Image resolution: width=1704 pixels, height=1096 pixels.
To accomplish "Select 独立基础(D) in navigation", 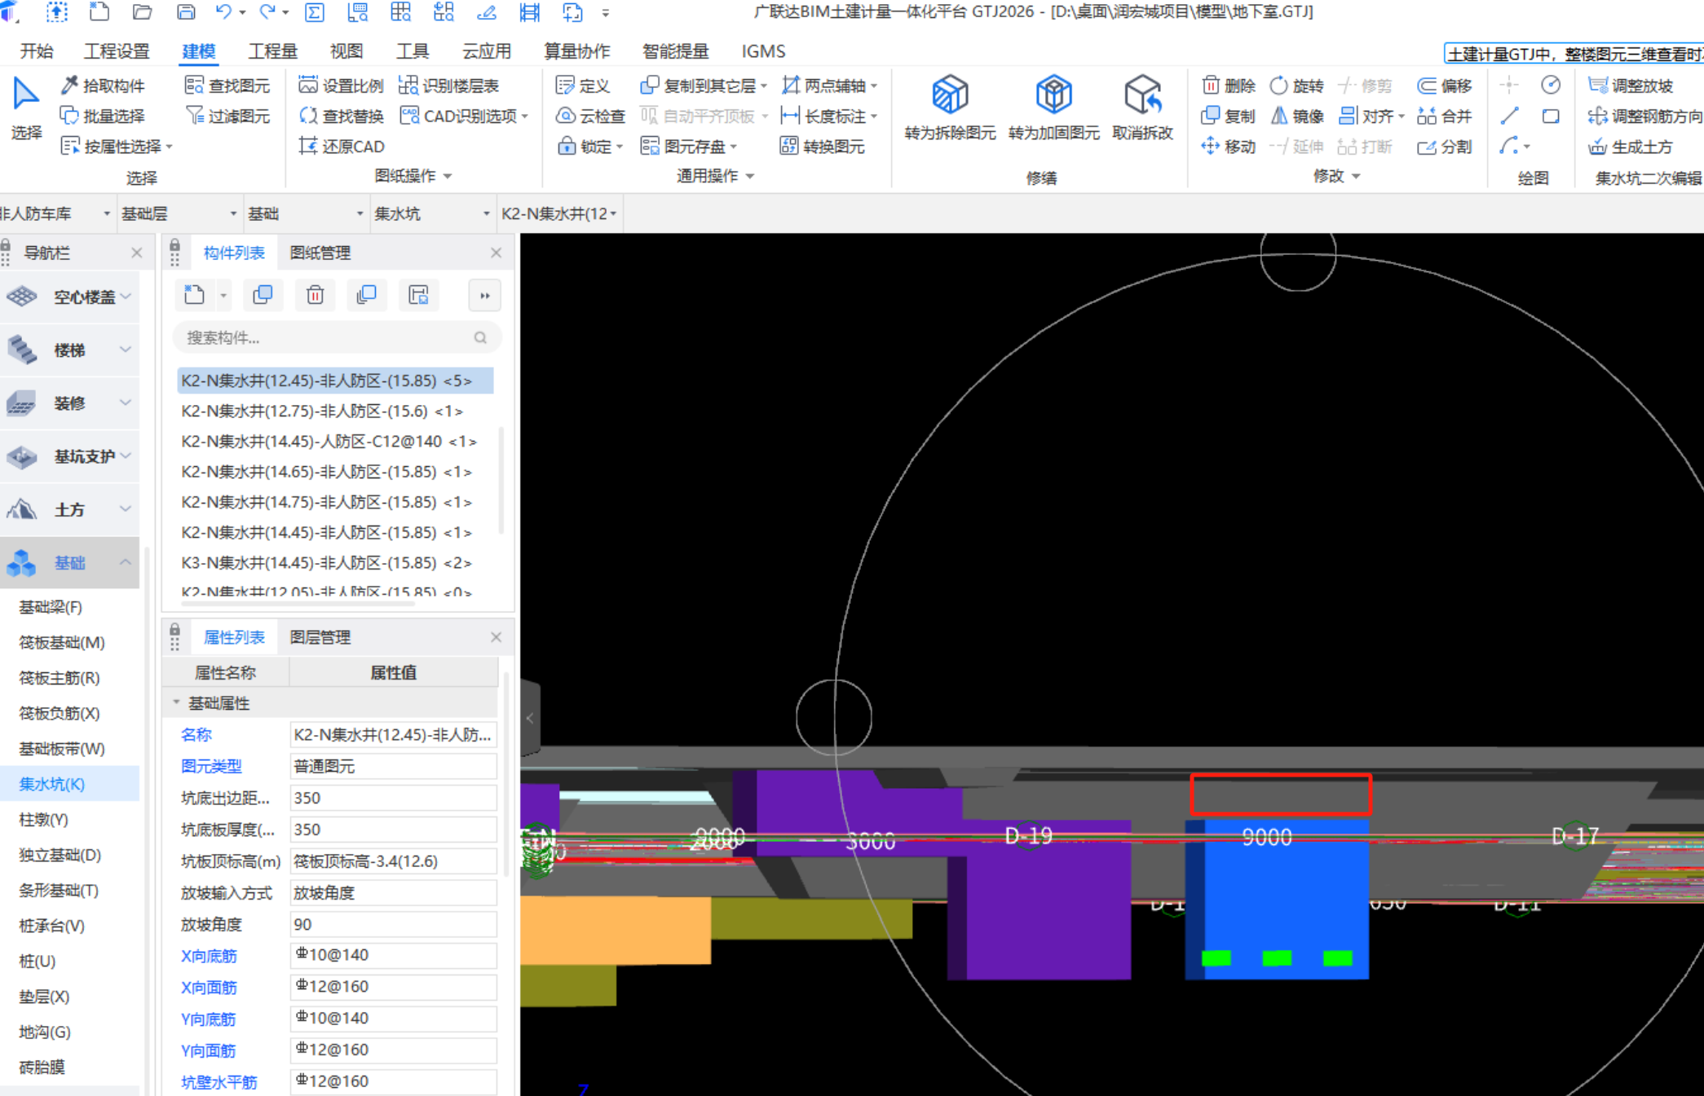I will tap(60, 855).
